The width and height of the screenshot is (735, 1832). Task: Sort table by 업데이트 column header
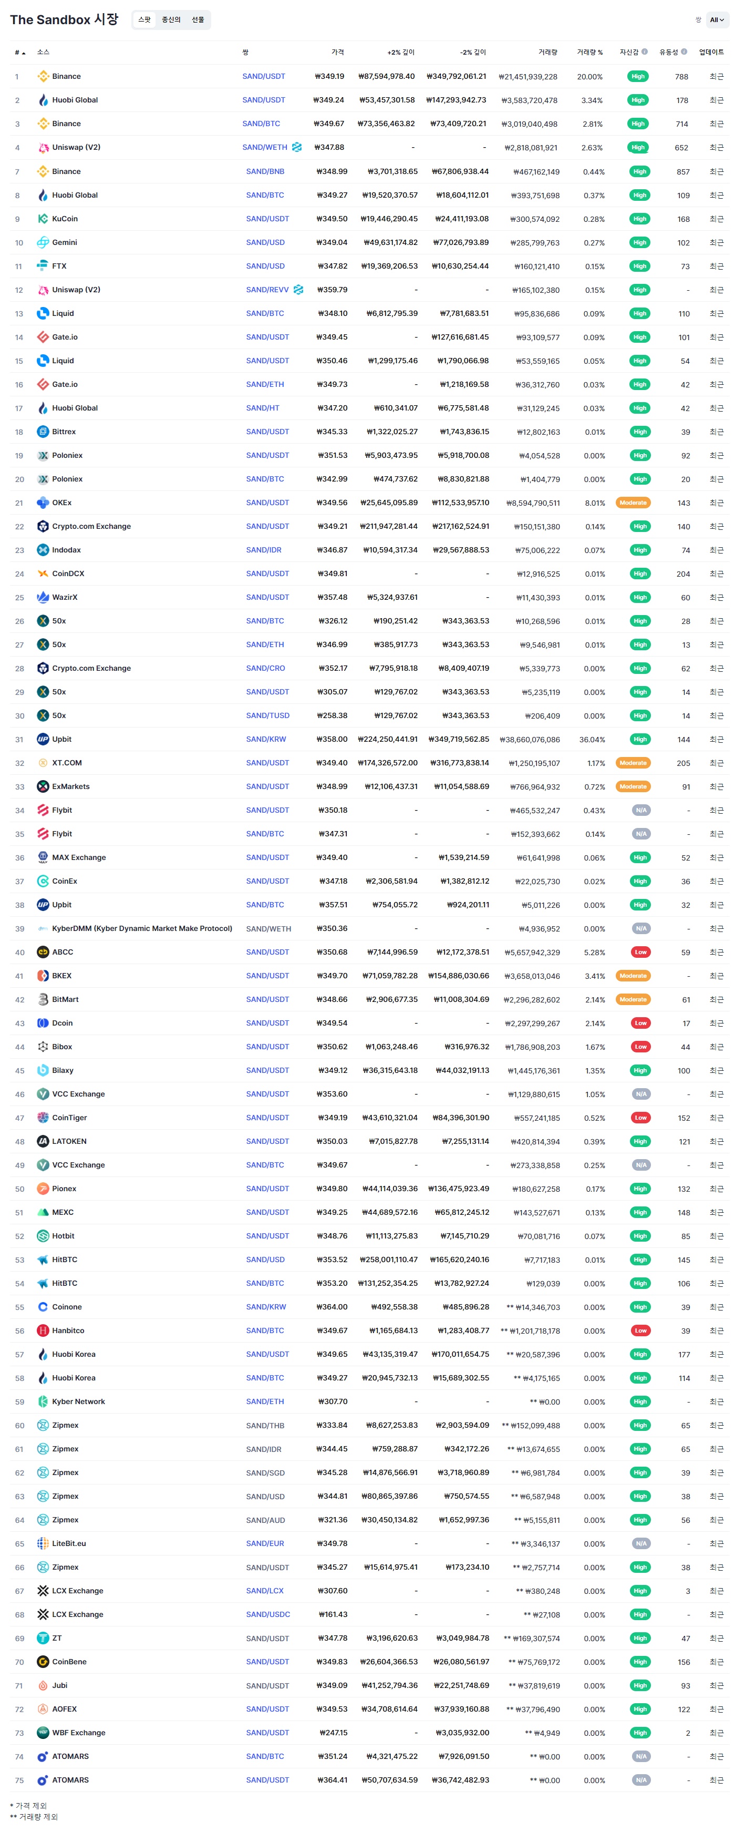[711, 52]
